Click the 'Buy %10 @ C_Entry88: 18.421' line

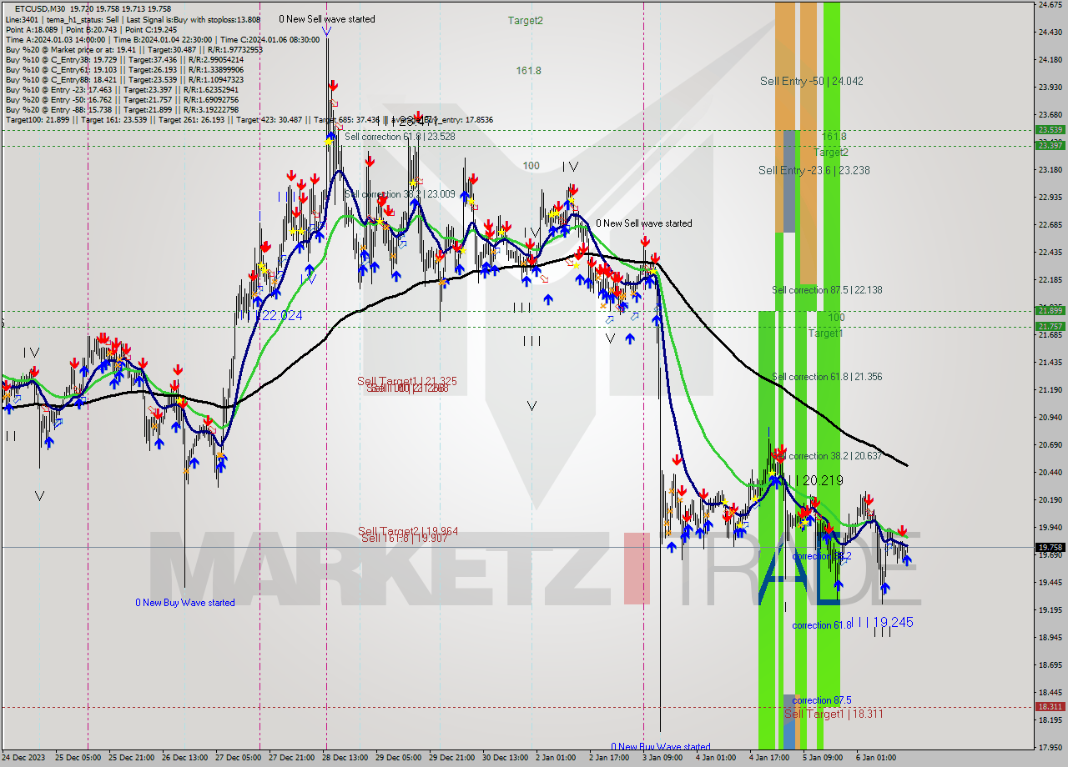(124, 79)
